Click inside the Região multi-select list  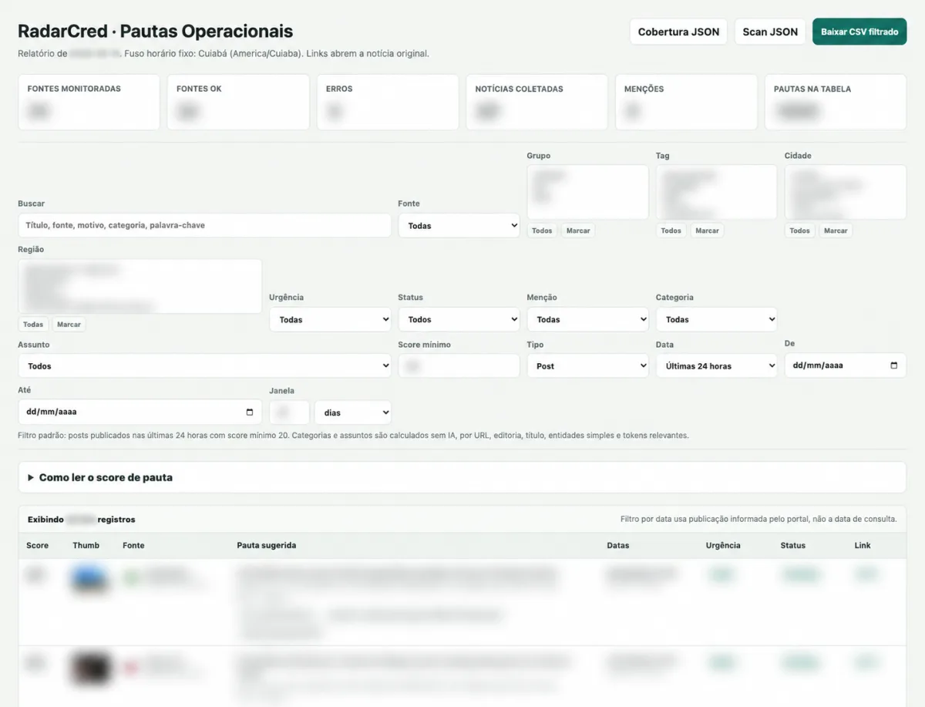coord(140,286)
